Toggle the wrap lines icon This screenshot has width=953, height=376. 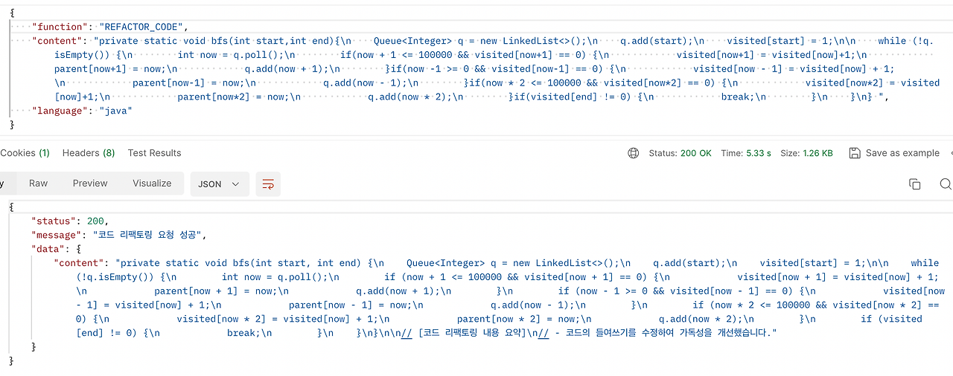tap(268, 184)
